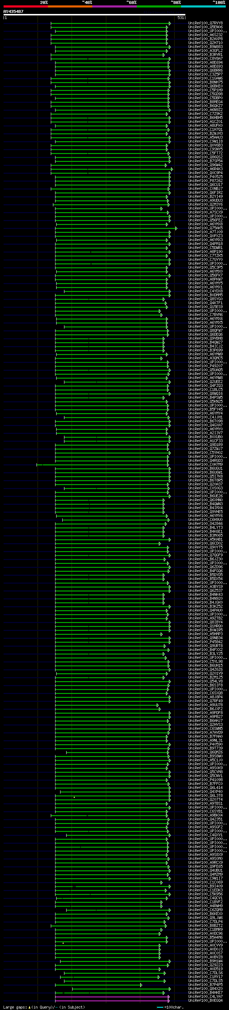
Task: Click the orange segment of the identity scale
Action: [70, 6]
